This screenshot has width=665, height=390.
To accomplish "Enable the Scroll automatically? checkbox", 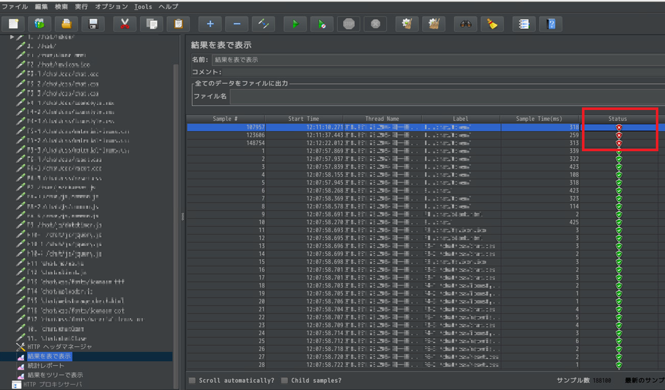I will tap(192, 381).
